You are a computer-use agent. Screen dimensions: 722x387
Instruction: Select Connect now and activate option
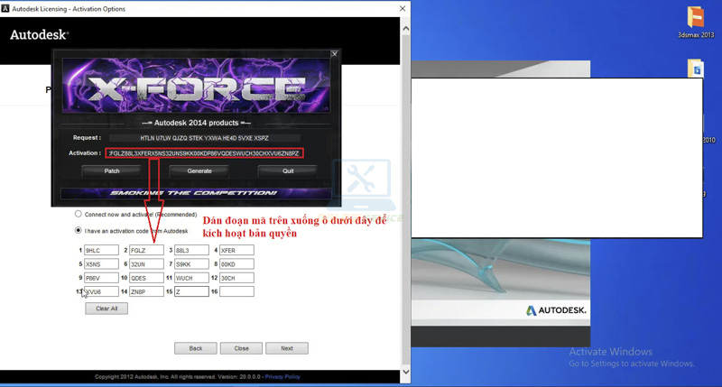point(79,215)
